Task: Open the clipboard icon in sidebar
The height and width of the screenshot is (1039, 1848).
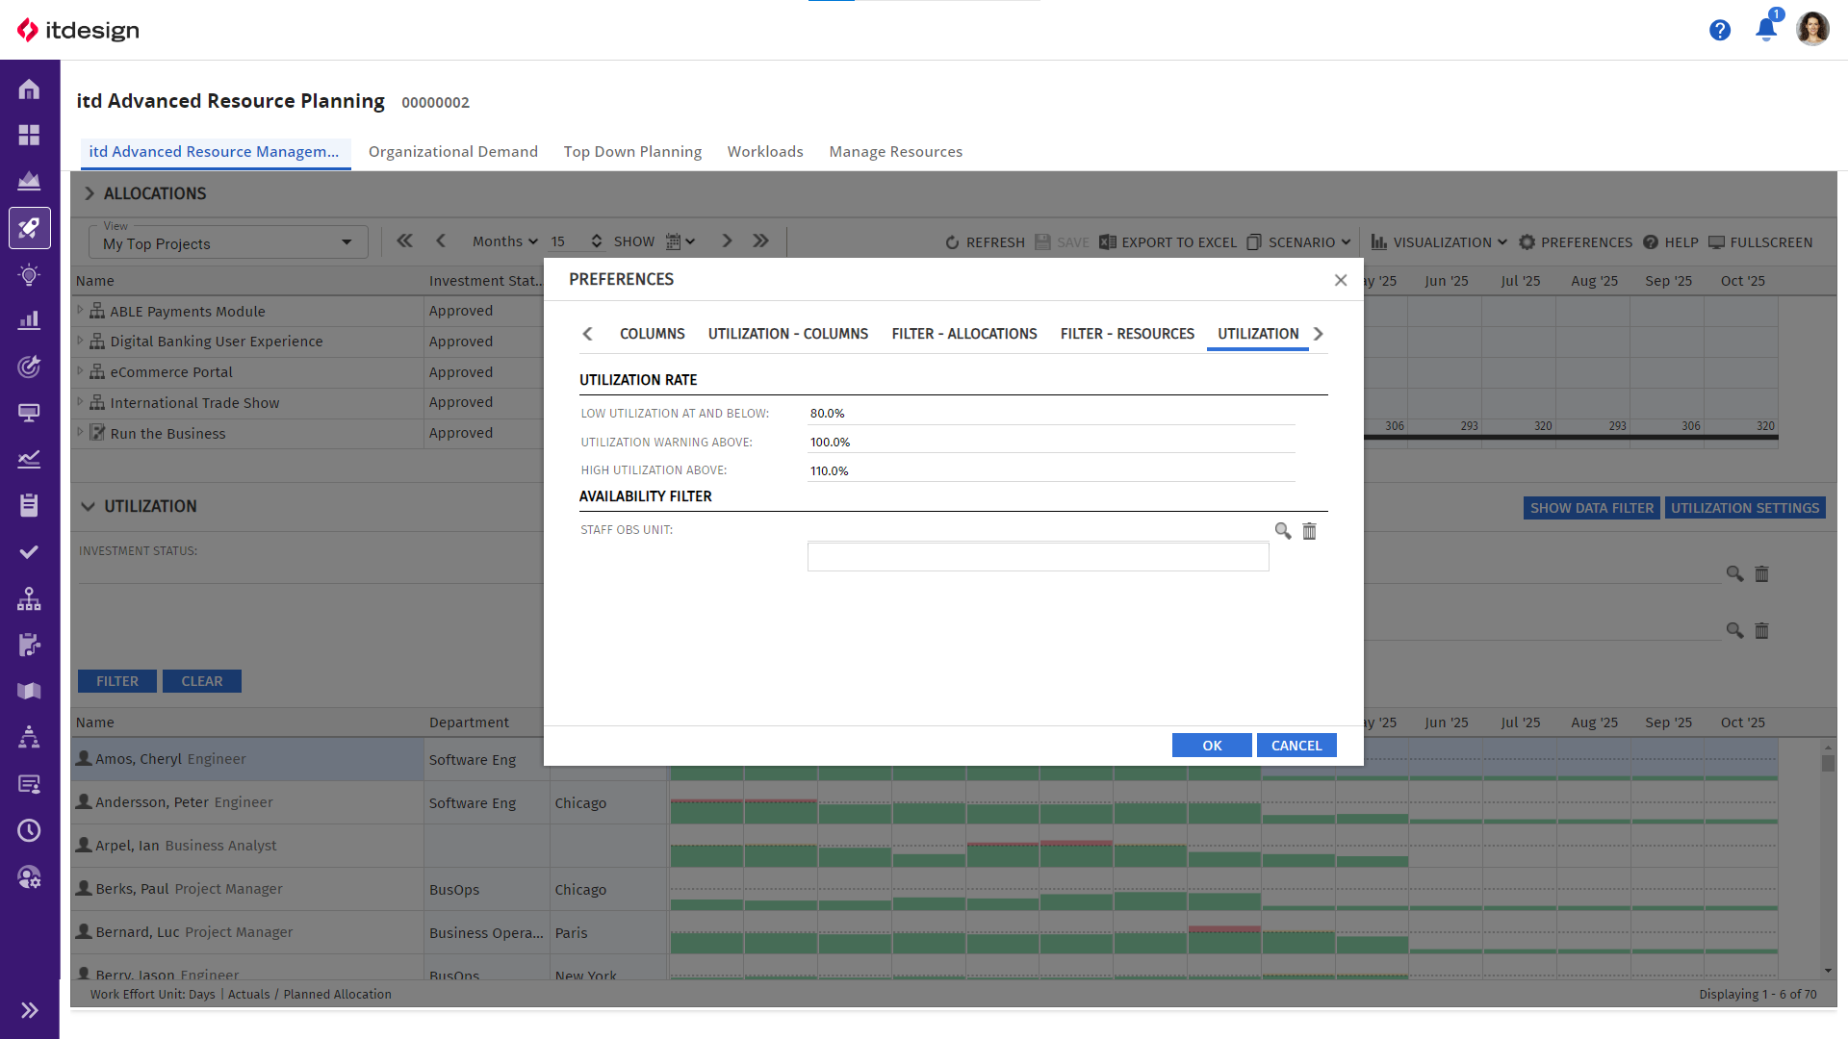Action: tap(29, 505)
